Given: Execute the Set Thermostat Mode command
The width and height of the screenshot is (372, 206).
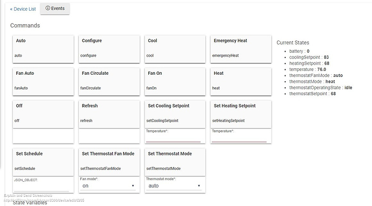Looking at the screenshot, I should [x=175, y=162].
